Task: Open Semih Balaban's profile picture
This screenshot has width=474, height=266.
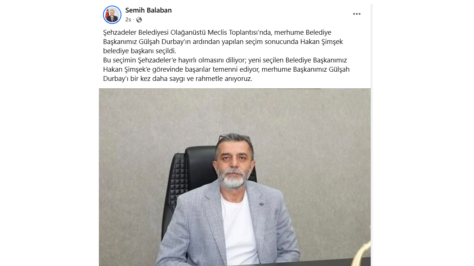Action: pyautogui.click(x=112, y=15)
